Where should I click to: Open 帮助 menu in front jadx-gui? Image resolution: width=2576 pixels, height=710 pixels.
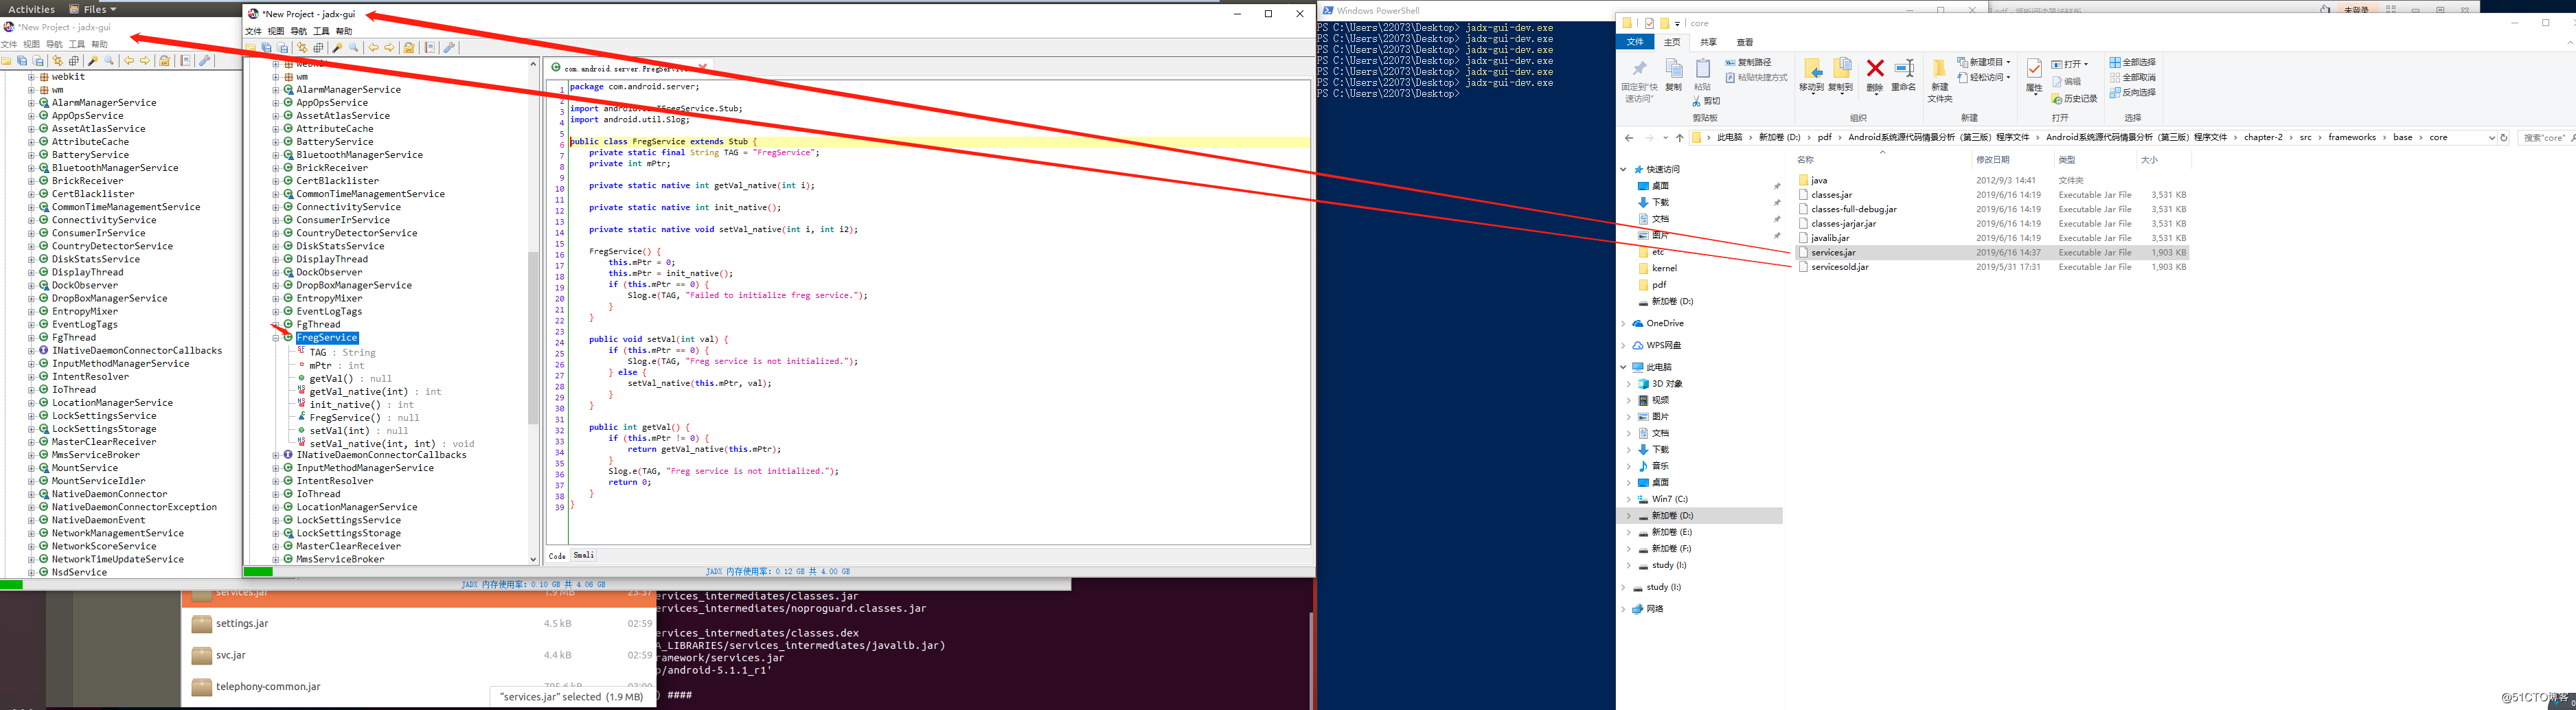coord(344,31)
